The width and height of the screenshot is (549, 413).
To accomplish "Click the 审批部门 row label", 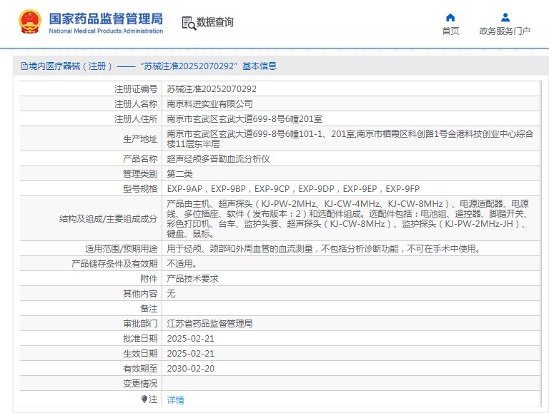I will (x=140, y=324).
